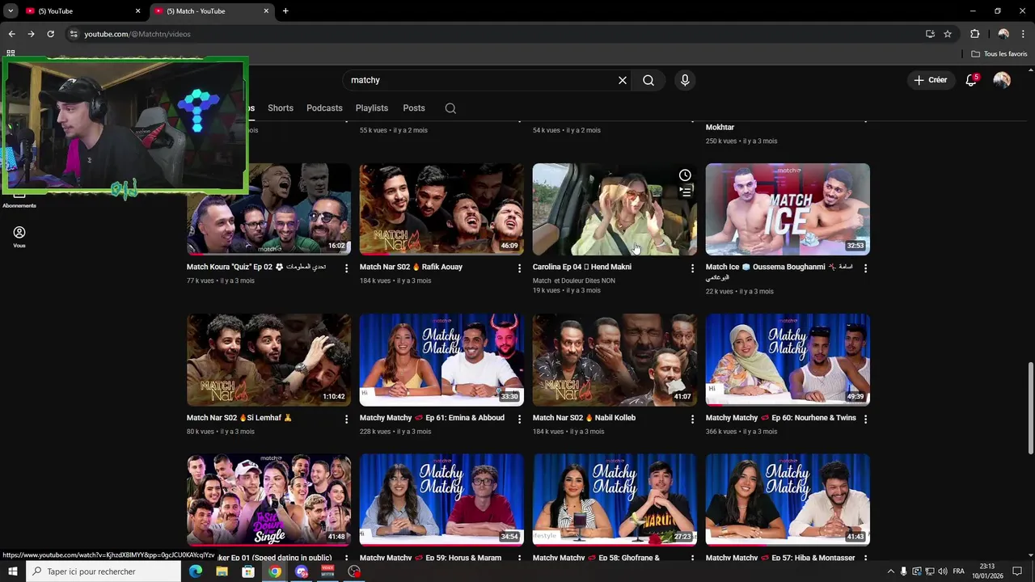The width and height of the screenshot is (1035, 582).
Task: Switch to the Playlists channel tab
Action: coord(372,108)
